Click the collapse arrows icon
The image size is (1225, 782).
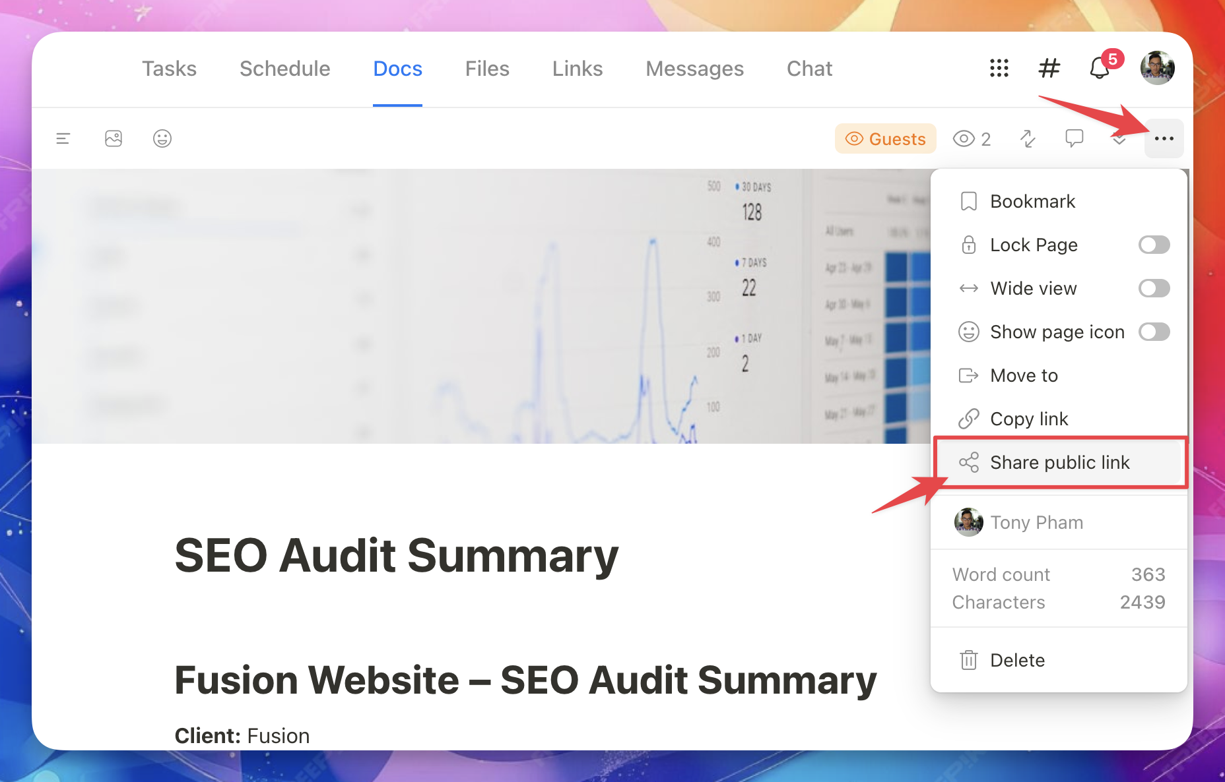click(x=1028, y=138)
